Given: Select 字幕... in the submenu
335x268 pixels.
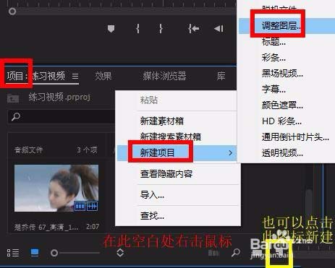Looking at the screenshot, I should click(x=273, y=90).
